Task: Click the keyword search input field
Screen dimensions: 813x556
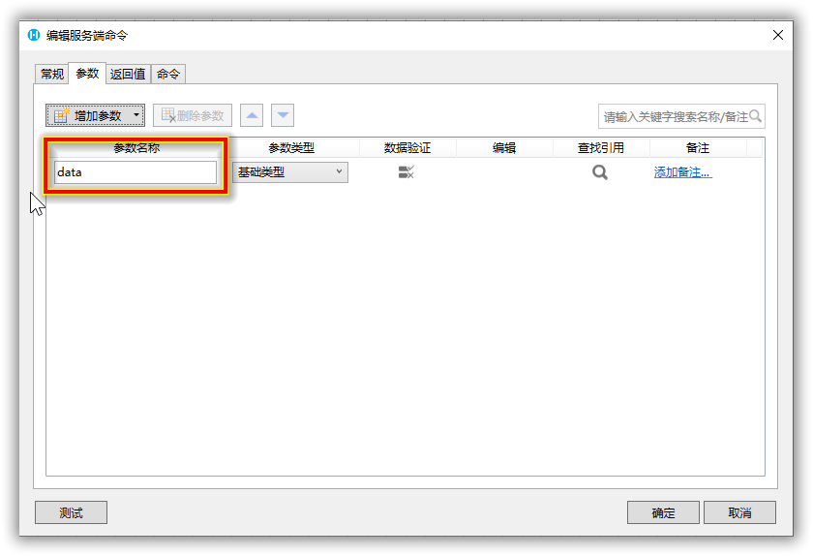Action: pyautogui.click(x=681, y=116)
